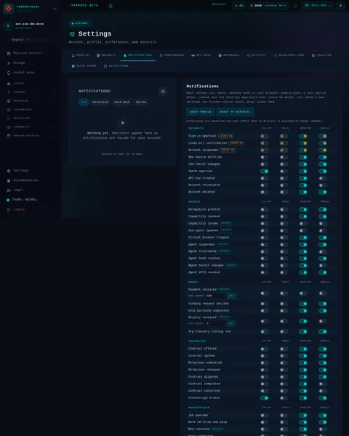Open the Sandbox Beta environment selector
349x436 pixels.
[x=268, y=6]
